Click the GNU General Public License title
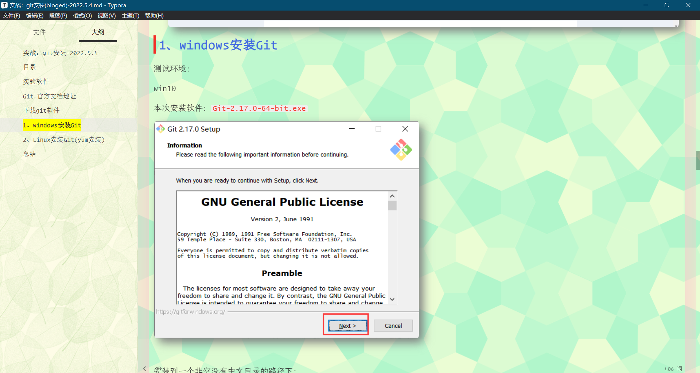This screenshot has height=373, width=700. click(282, 202)
